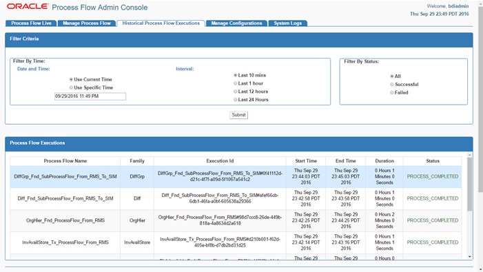Viewport: 483px width, 272px height.
Task: Click the OrgHier execution ID cell
Action: coord(220,220)
